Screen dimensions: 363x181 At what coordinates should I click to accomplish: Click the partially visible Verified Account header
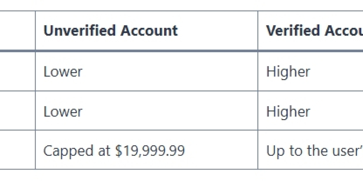coord(310,30)
